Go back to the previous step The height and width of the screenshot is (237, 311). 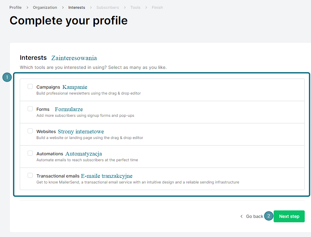coord(254,216)
